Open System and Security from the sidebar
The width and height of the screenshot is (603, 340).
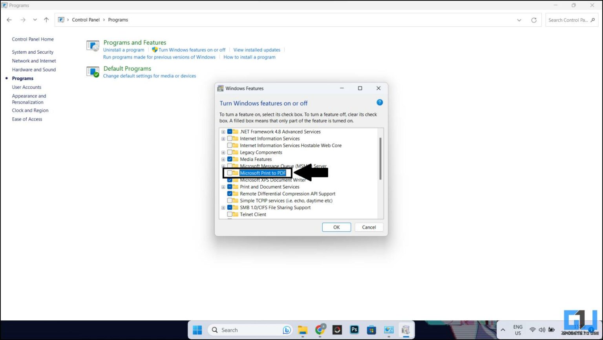tap(33, 52)
